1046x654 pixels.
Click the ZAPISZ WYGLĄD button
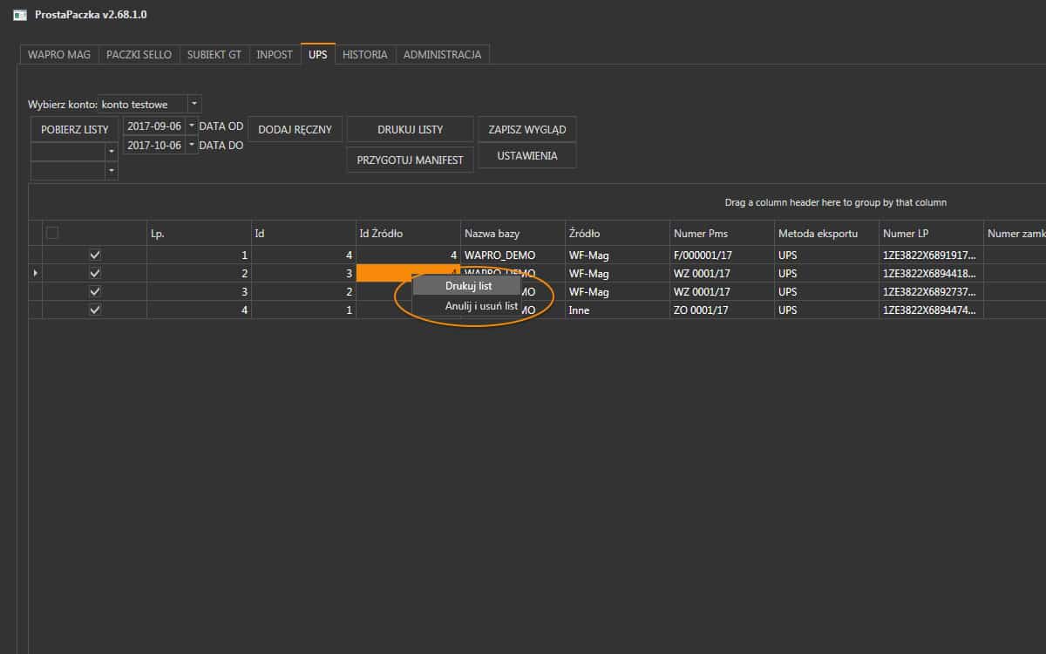527,129
